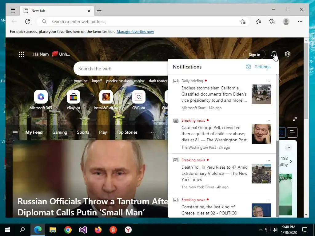Select the My Feed tab
This screenshot has height=236, width=315.
tap(34, 132)
